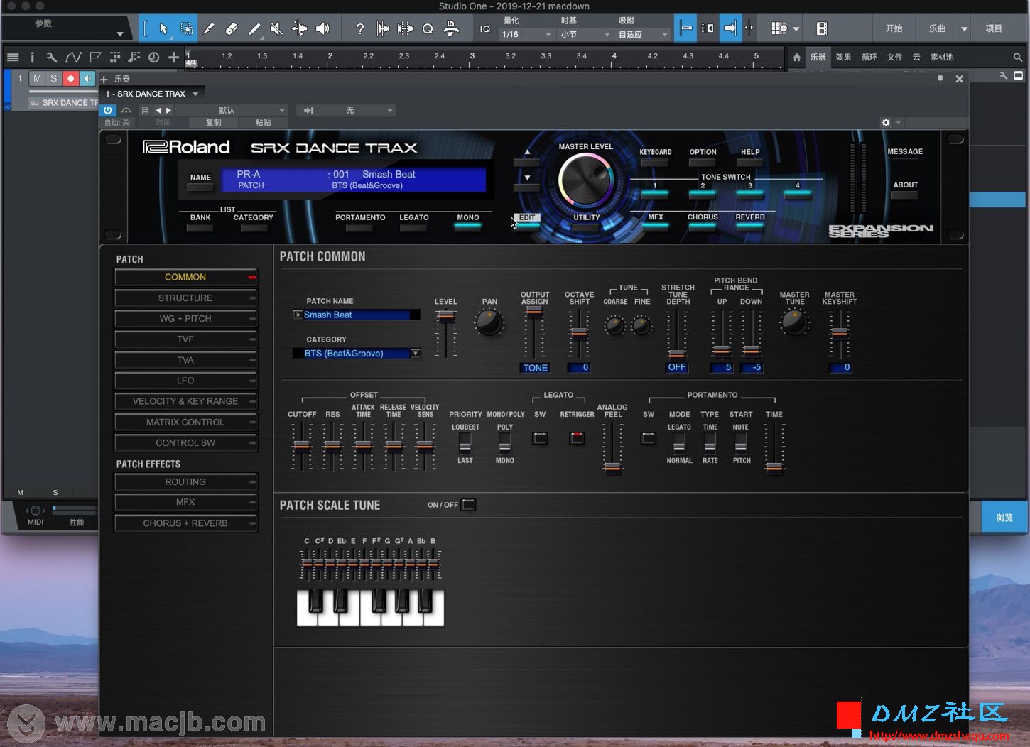Viewport: 1030px width, 747px height.
Task: Click the browser home icon
Action: tap(797, 57)
